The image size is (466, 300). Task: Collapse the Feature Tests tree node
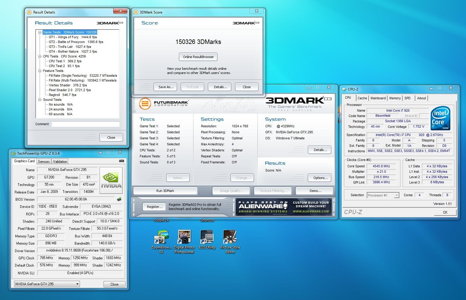(x=40, y=71)
